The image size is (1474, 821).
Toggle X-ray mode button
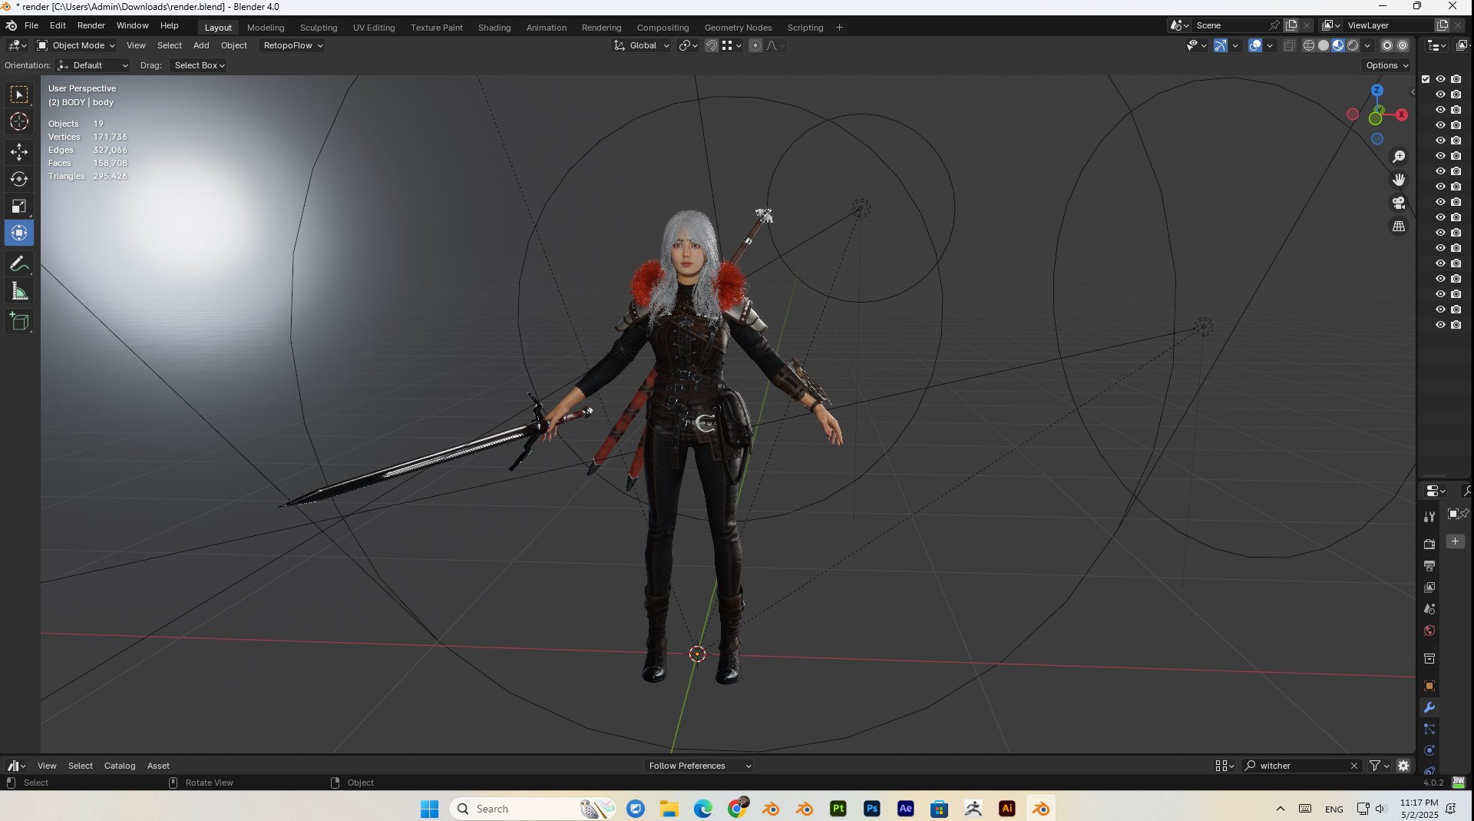tap(1290, 46)
